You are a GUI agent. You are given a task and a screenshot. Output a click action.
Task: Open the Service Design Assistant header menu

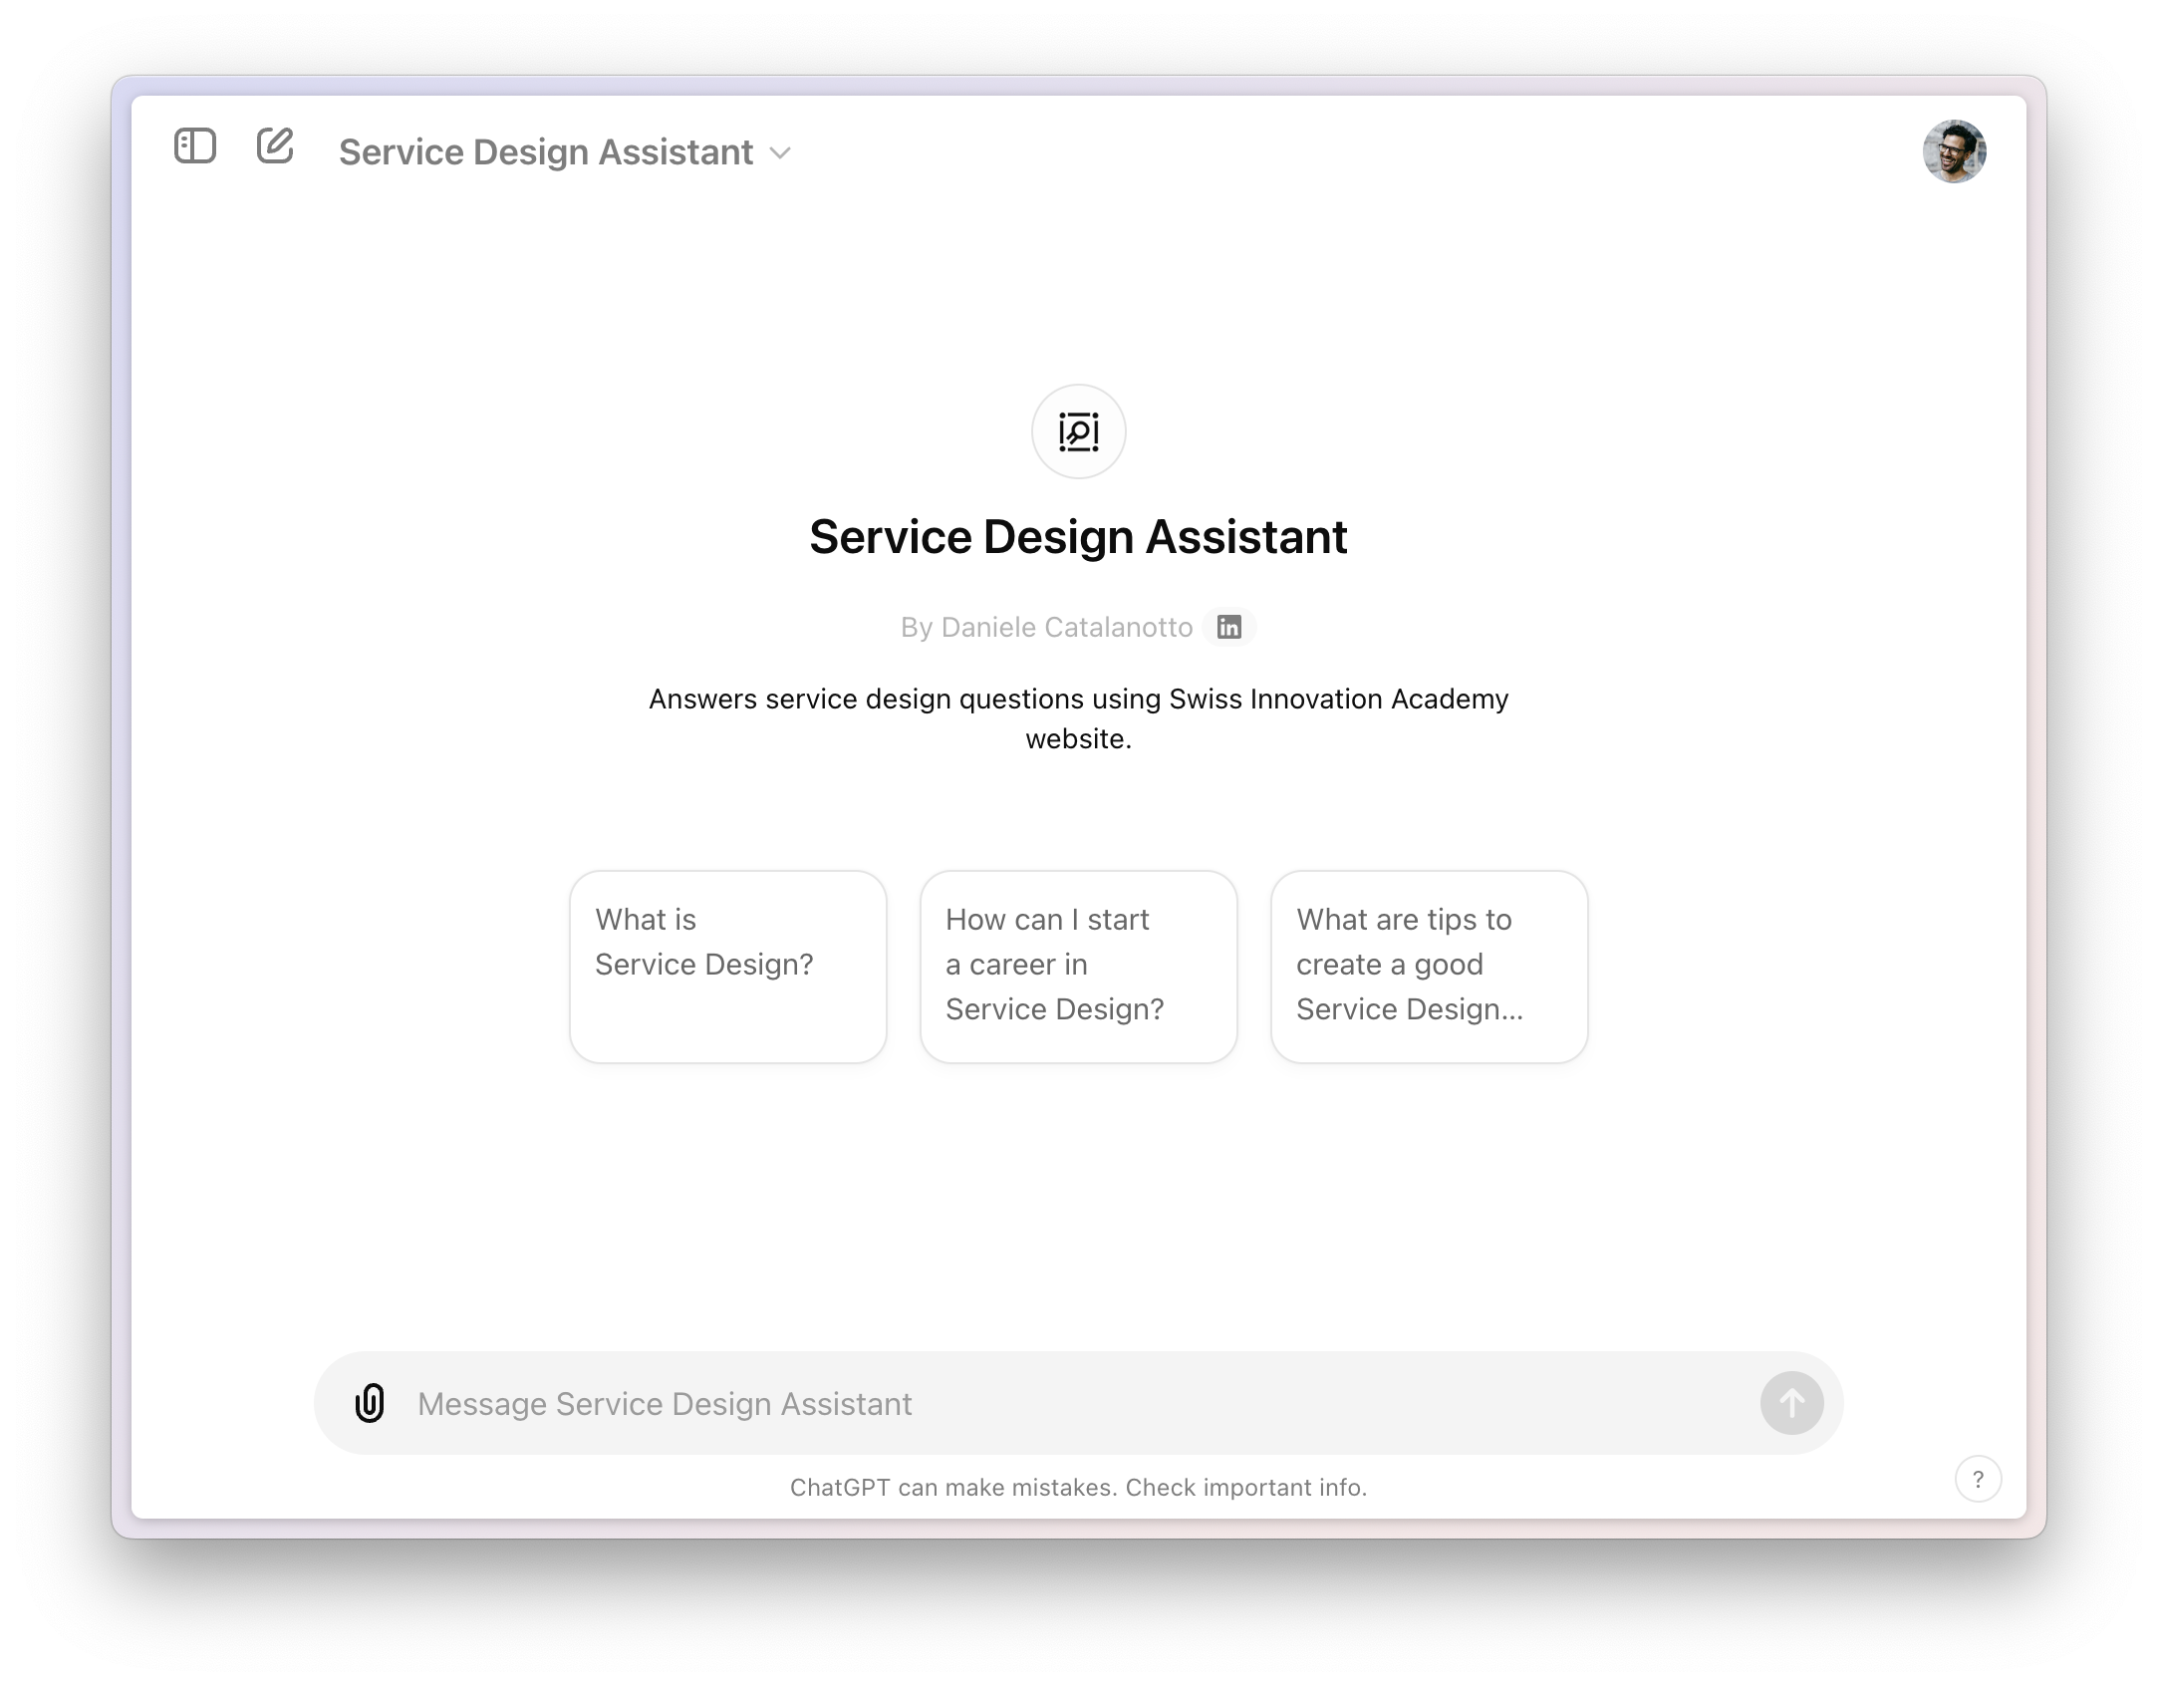pos(546,152)
